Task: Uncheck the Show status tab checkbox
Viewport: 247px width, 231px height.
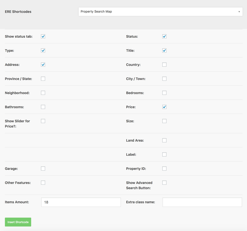Action: click(43, 36)
